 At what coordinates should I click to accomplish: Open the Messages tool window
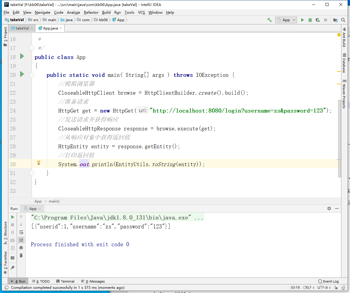click(x=93, y=281)
